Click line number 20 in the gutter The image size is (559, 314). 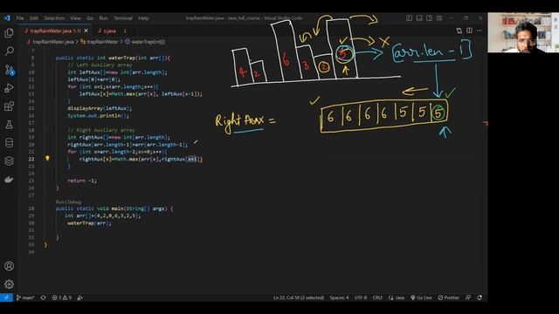pos(31,145)
